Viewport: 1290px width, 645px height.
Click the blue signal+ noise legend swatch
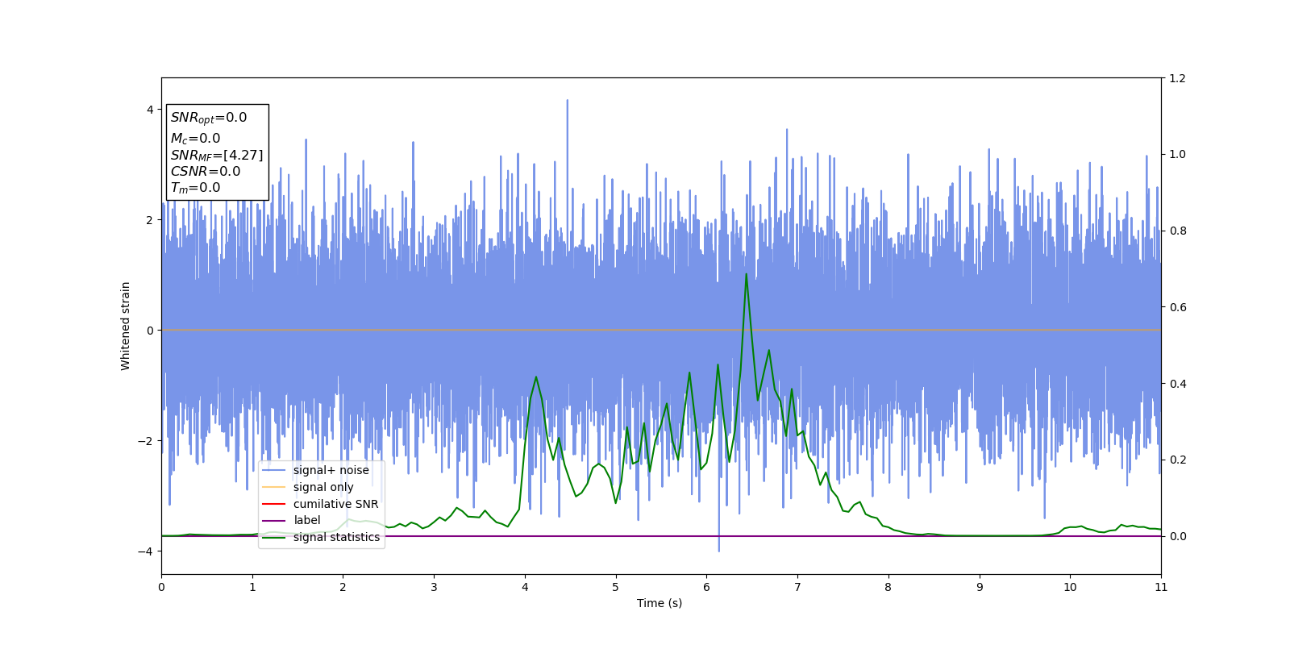(x=274, y=470)
